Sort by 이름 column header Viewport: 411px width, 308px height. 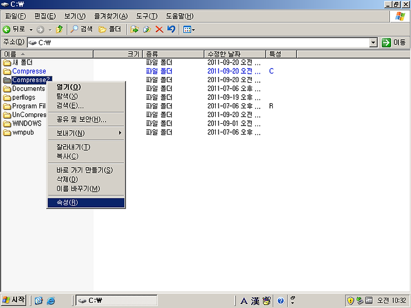point(47,54)
